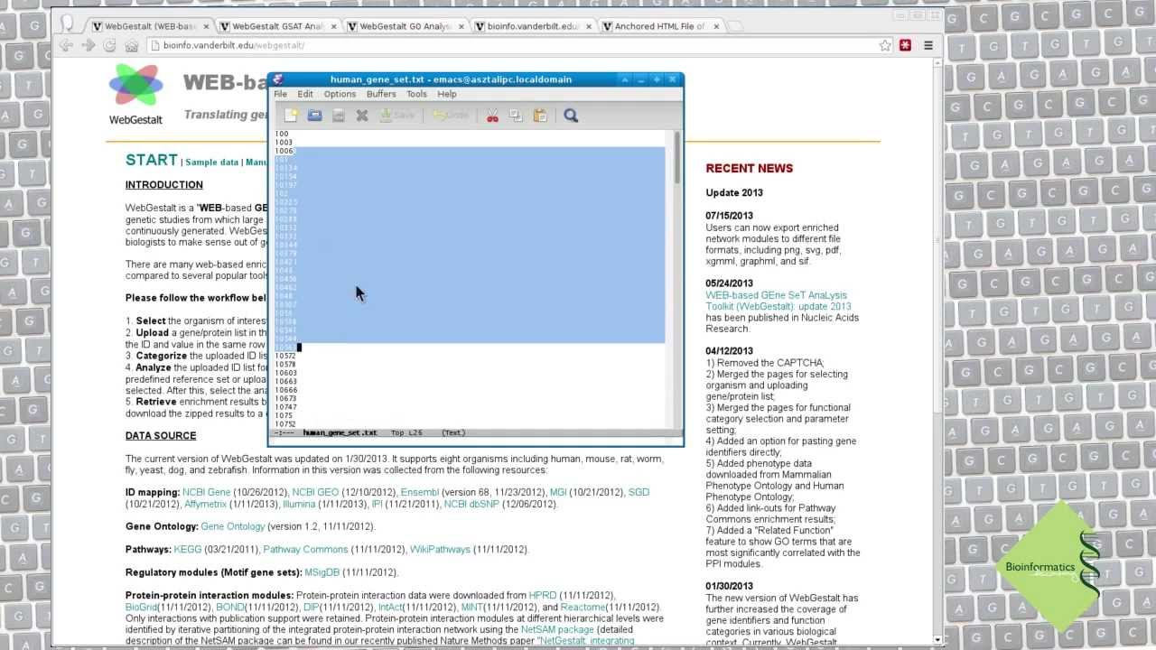Image resolution: width=1156 pixels, height=650 pixels.
Task: Click browser Home button
Action: pyautogui.click(x=132, y=45)
